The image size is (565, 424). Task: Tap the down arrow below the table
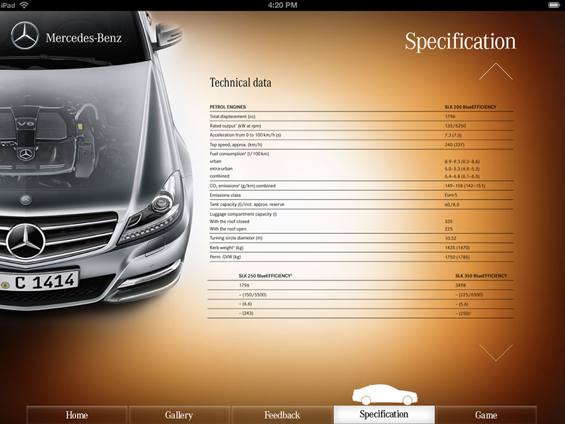point(496,352)
